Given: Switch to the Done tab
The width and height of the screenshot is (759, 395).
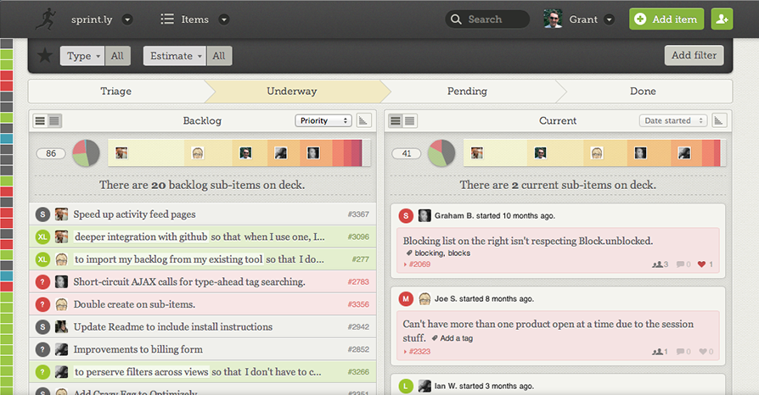Looking at the screenshot, I should click(643, 92).
